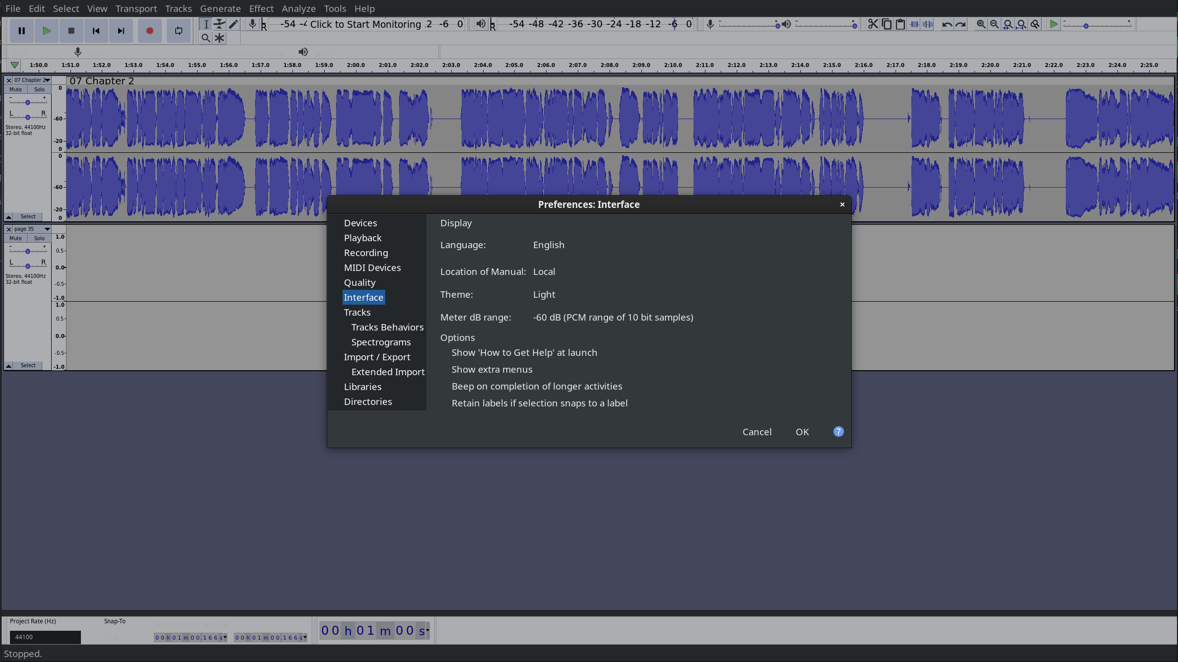Click the Undo icon in the toolbar
The width and height of the screenshot is (1178, 662).
click(x=946, y=24)
